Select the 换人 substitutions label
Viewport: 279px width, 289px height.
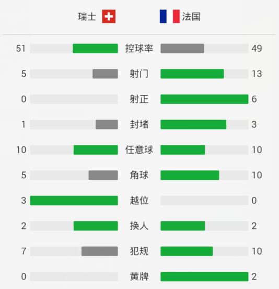click(139, 226)
